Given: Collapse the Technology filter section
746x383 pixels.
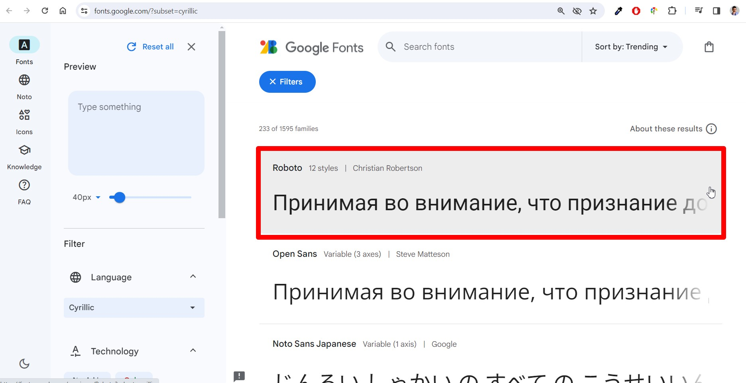Looking at the screenshot, I should pyautogui.click(x=193, y=351).
